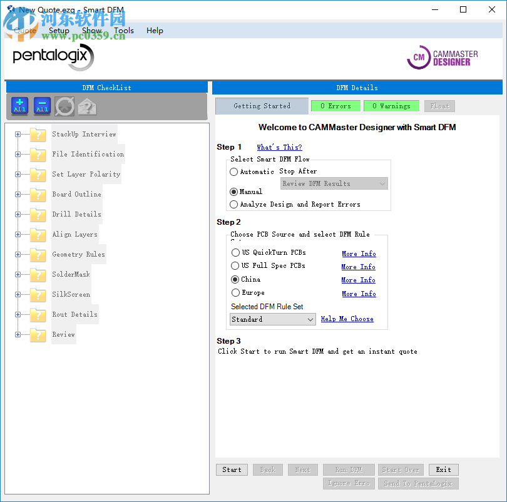Click the Drill Details folder icon

click(x=38, y=214)
